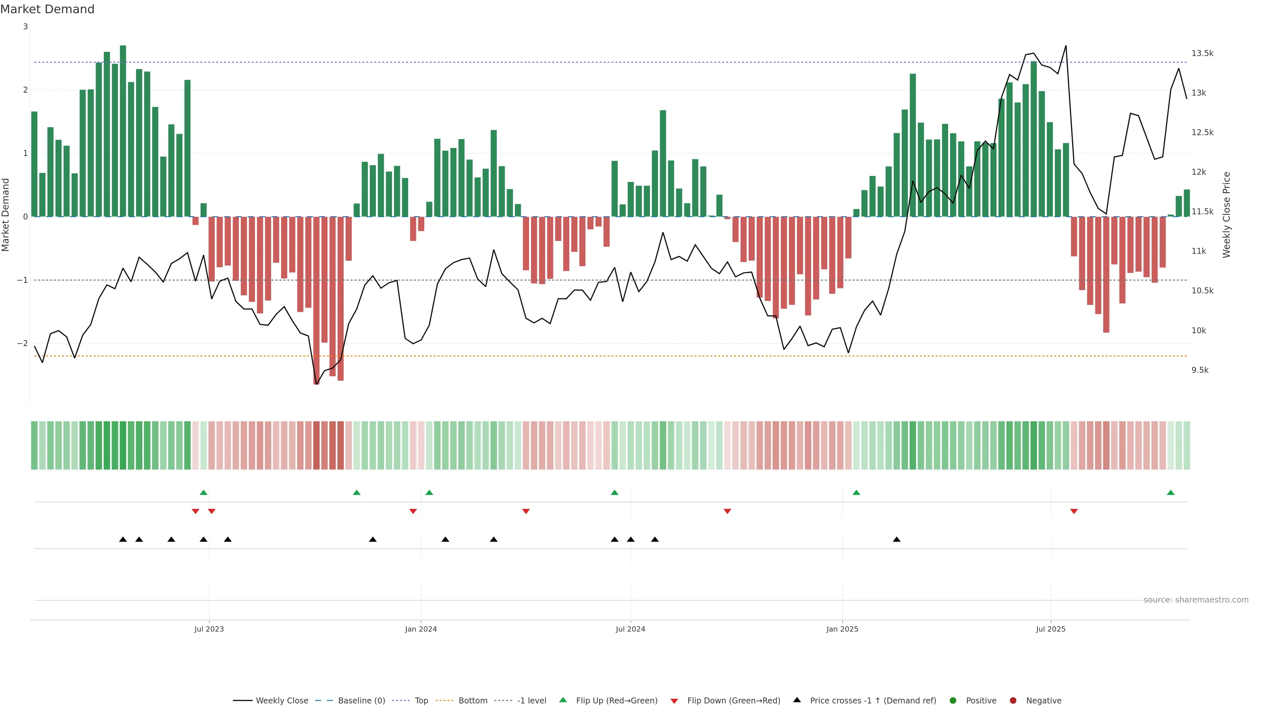The image size is (1265, 712).
Task: Click the Negative red circle legend icon
Action: coord(1013,701)
